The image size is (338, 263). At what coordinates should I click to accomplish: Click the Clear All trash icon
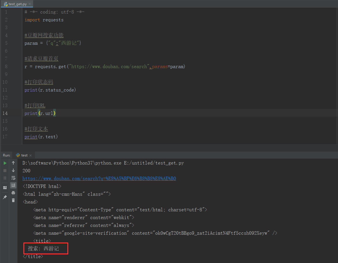(x=13, y=200)
